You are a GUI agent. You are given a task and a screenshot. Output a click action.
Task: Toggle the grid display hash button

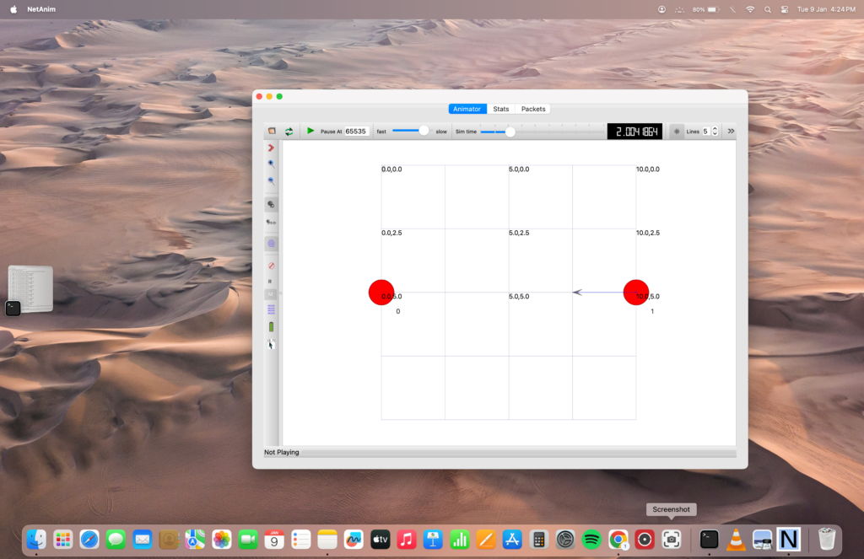pos(677,132)
